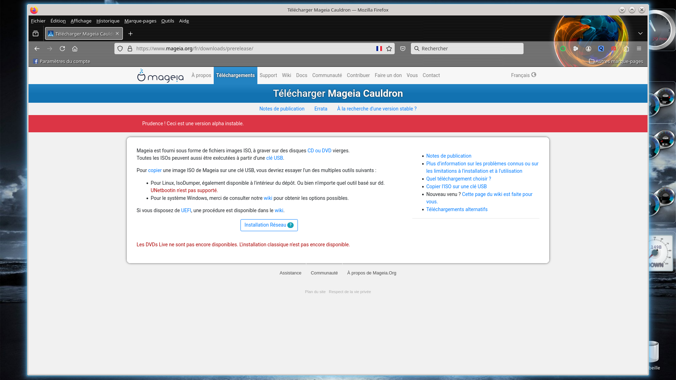The width and height of the screenshot is (676, 380).
Task: Open the Outils menu
Action: [168, 21]
